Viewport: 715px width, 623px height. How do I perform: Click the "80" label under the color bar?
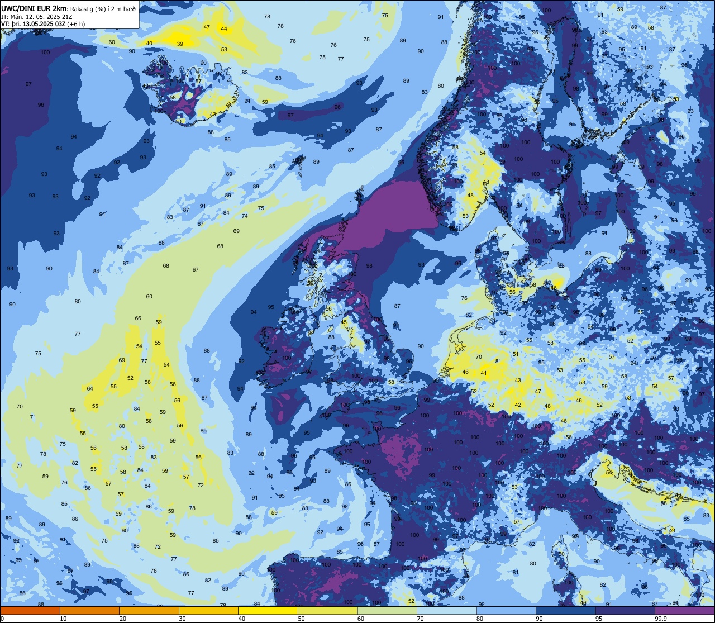tap(480, 619)
